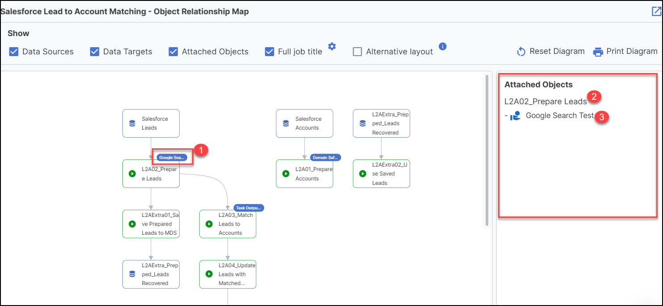Uncheck the Data Sources checkbox
This screenshot has width=663, height=306.
click(14, 52)
